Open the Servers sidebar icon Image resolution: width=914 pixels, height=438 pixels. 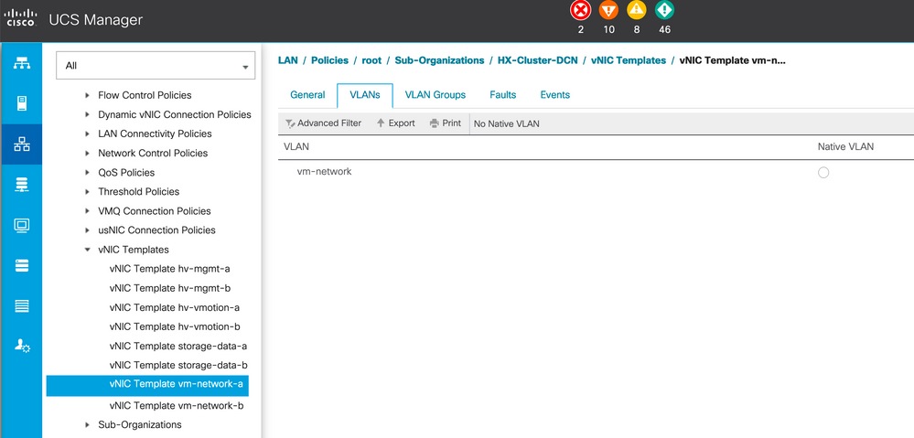pos(22,104)
